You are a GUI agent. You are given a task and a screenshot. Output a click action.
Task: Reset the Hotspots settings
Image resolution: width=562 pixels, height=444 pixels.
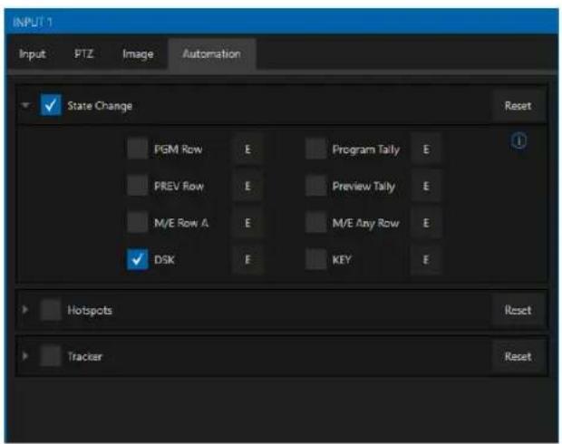pyautogui.click(x=518, y=310)
